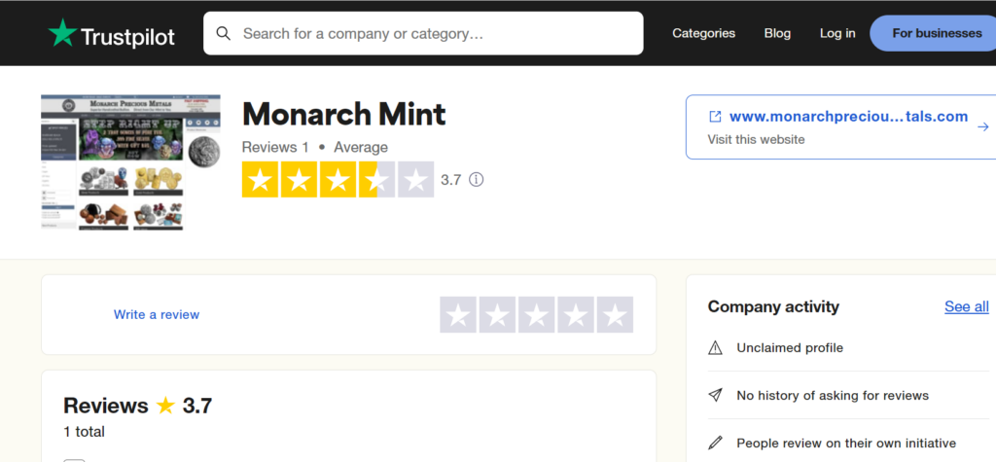Click the paper plane icon for asking reviews

point(715,395)
